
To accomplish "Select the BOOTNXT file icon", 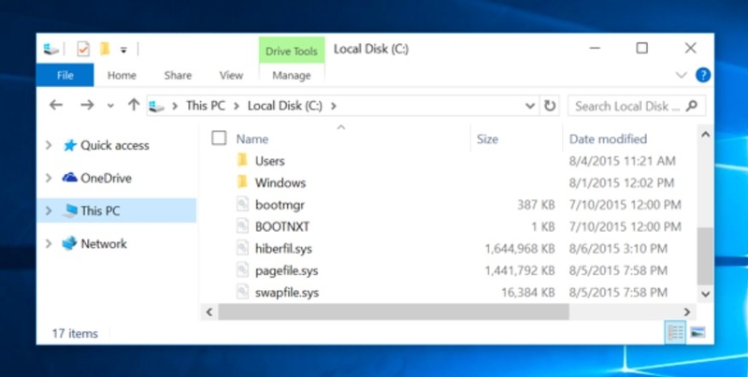I will click(x=243, y=226).
